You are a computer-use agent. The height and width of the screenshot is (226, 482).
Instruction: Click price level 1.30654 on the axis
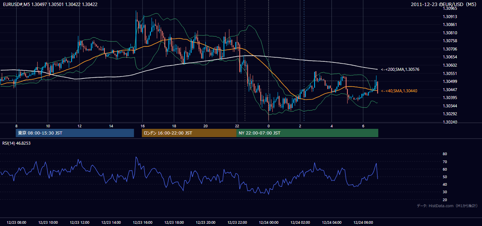coord(451,57)
